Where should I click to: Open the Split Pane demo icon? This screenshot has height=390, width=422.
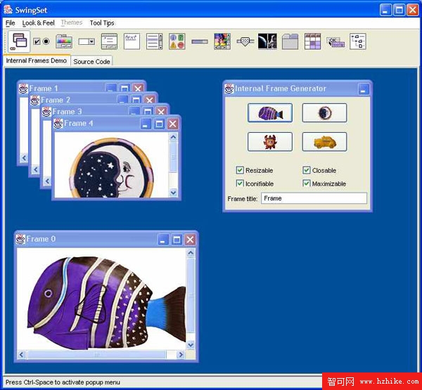coord(267,41)
